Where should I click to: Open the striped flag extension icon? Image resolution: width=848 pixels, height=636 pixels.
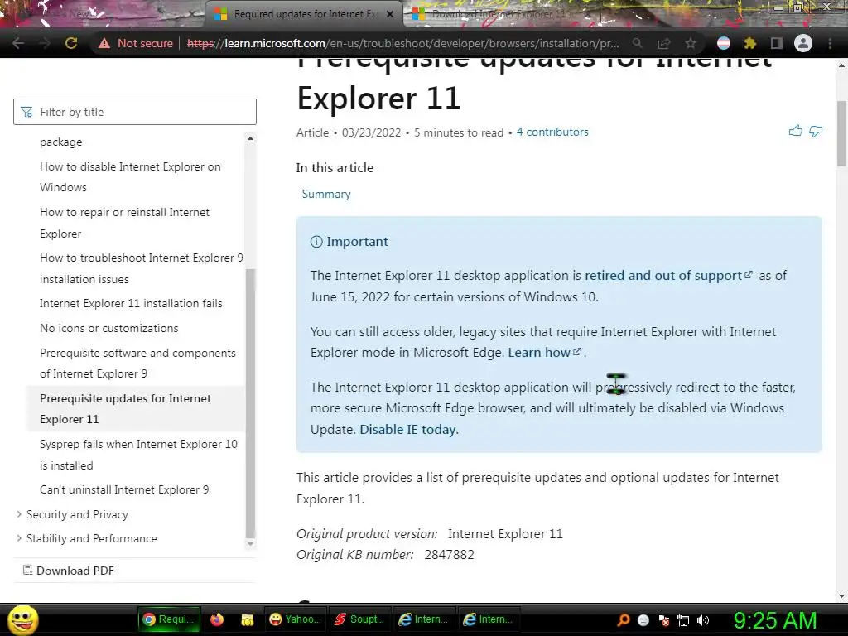pos(724,43)
